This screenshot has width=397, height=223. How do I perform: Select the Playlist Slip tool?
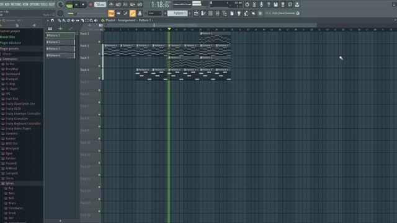click(x=78, y=20)
